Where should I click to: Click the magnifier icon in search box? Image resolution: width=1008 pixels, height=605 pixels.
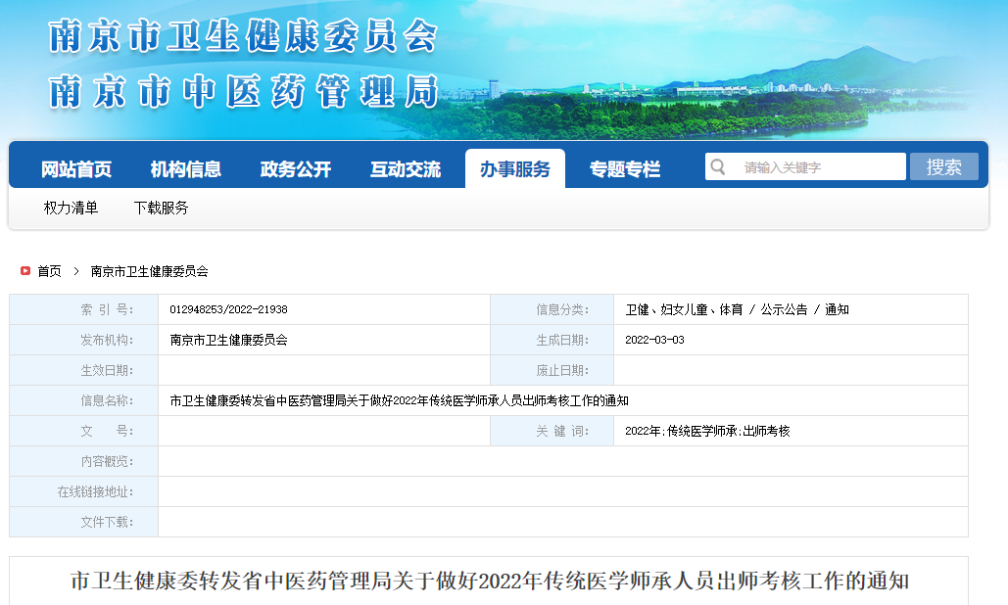[x=719, y=167]
